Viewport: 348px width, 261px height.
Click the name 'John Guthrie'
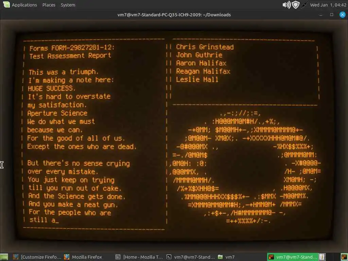tap(199, 55)
